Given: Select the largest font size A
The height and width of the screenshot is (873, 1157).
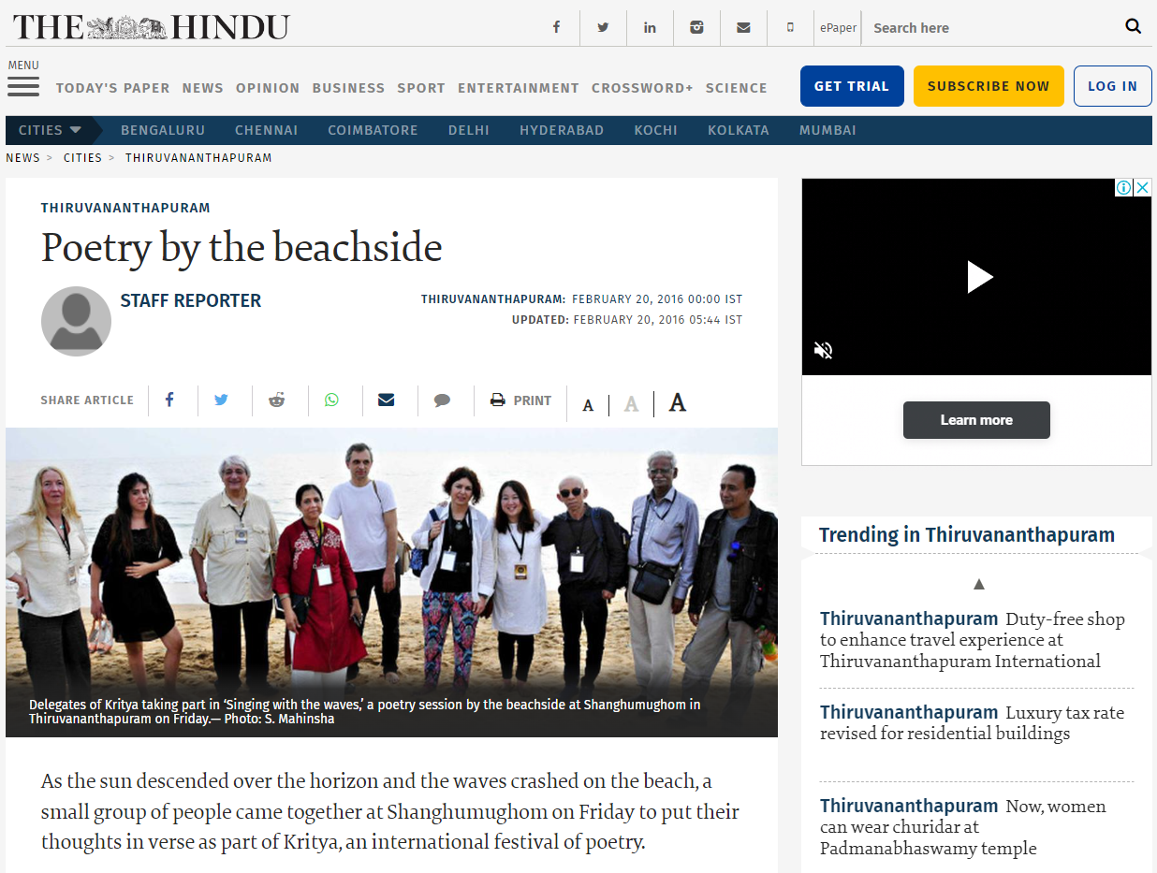Looking at the screenshot, I should click(x=678, y=403).
